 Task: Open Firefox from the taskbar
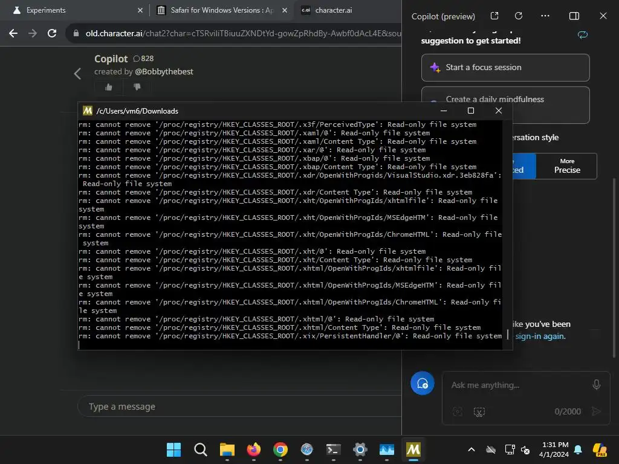pyautogui.click(x=254, y=449)
